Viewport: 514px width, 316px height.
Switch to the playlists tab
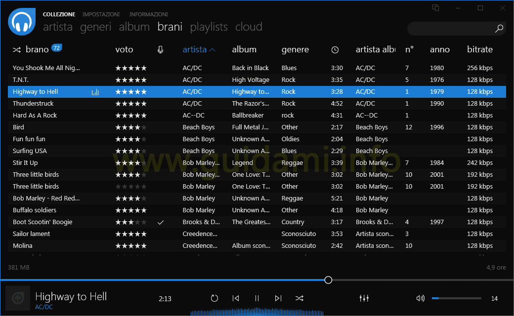pos(209,27)
